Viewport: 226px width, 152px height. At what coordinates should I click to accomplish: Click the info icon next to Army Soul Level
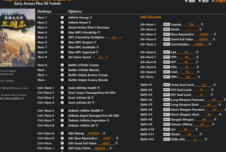[x=215, y=85]
